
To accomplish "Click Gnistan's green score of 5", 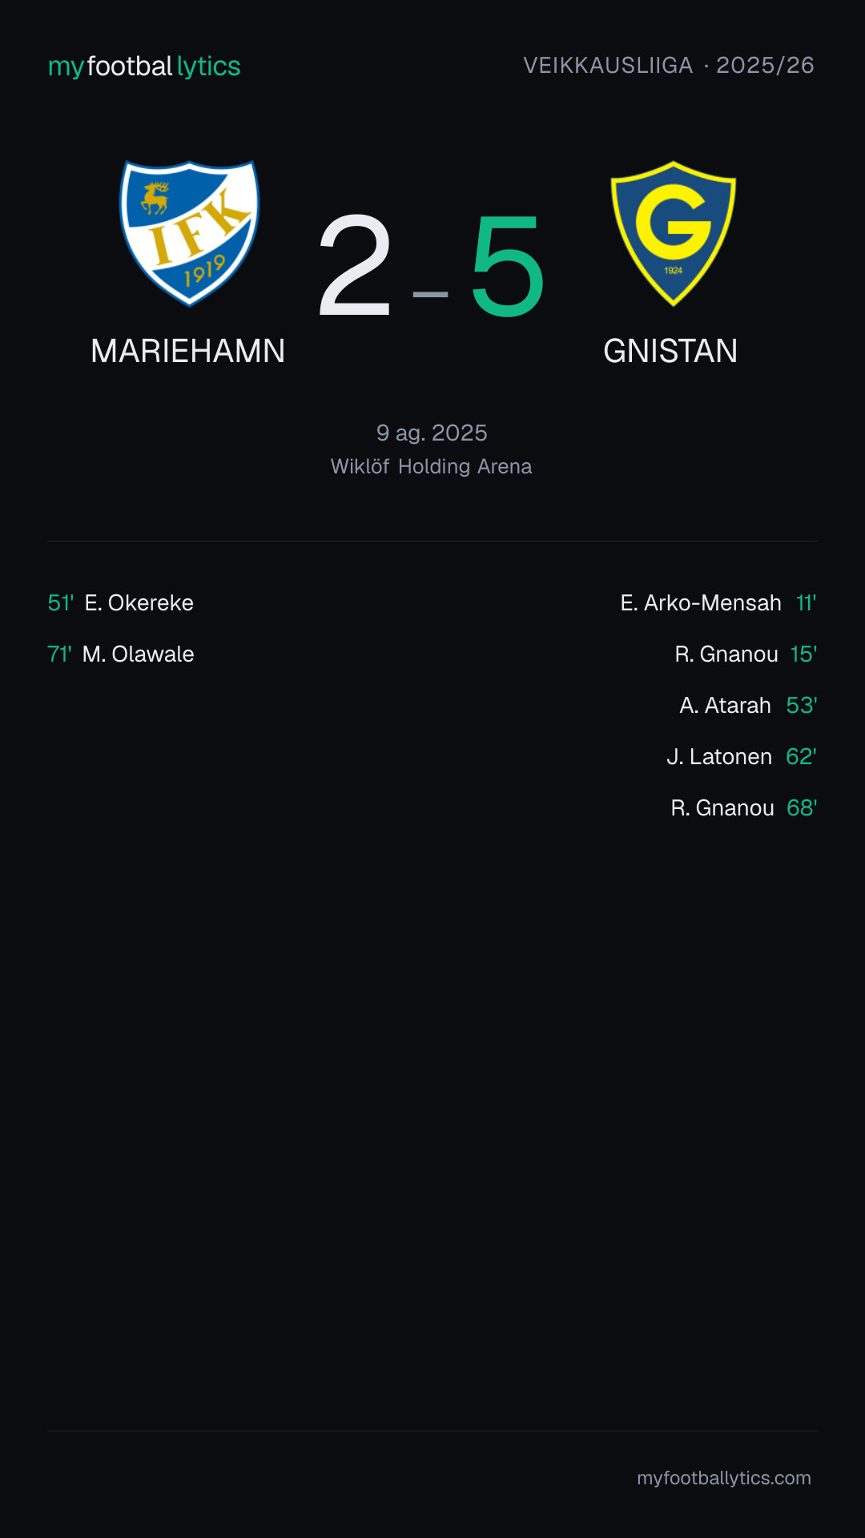I will click(x=507, y=265).
